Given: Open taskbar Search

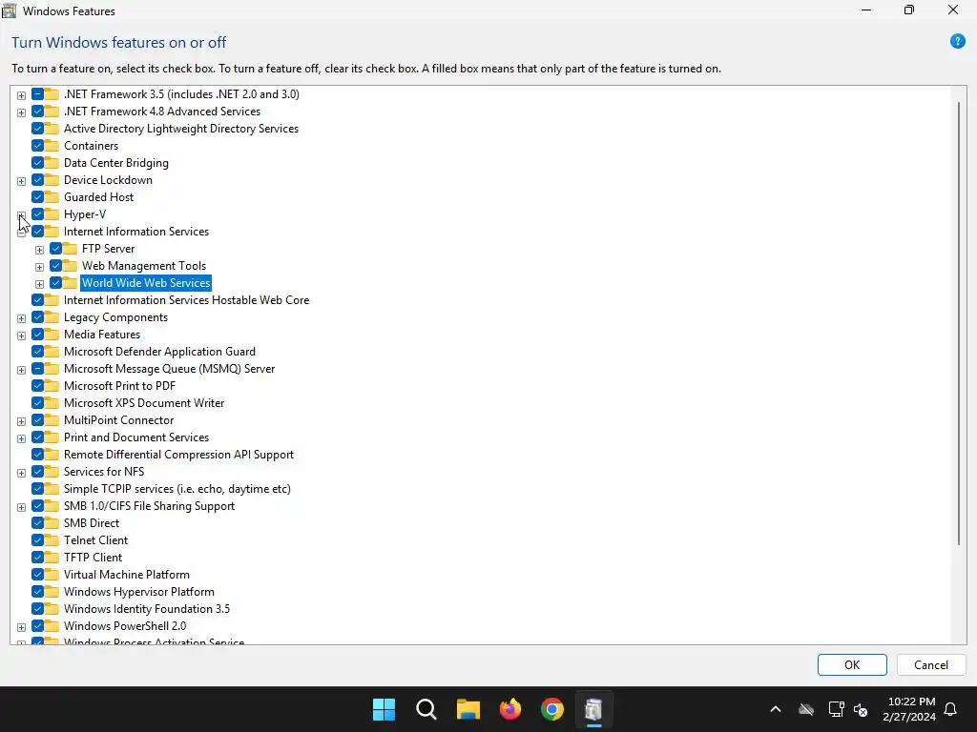Looking at the screenshot, I should point(426,709).
